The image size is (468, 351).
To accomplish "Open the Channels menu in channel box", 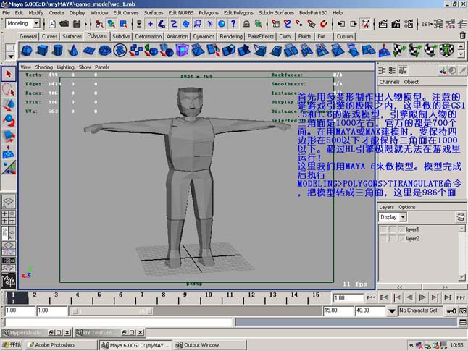I will click(390, 82).
